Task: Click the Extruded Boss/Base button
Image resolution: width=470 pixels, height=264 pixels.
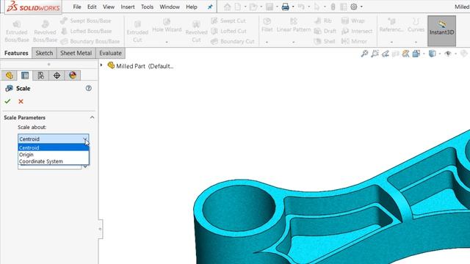Action: click(16, 31)
